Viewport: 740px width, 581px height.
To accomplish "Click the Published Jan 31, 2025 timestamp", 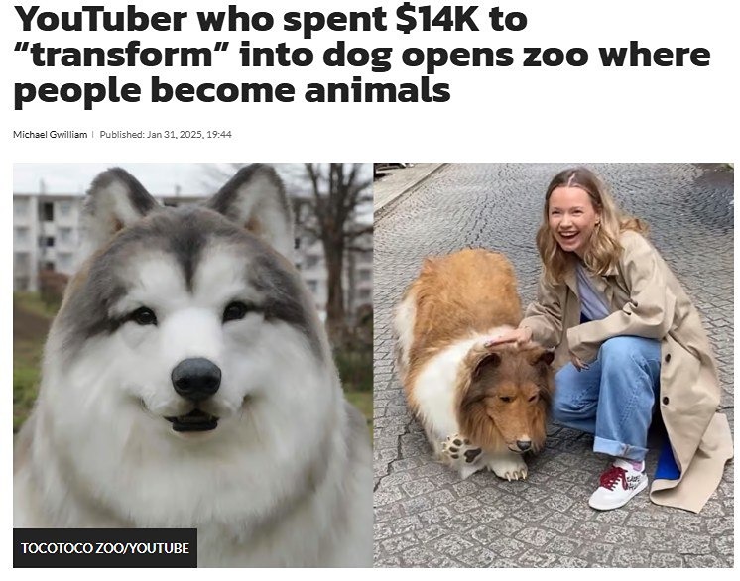I will tap(166, 135).
